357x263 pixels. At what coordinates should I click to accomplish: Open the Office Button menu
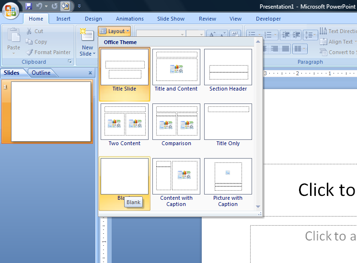(x=11, y=11)
